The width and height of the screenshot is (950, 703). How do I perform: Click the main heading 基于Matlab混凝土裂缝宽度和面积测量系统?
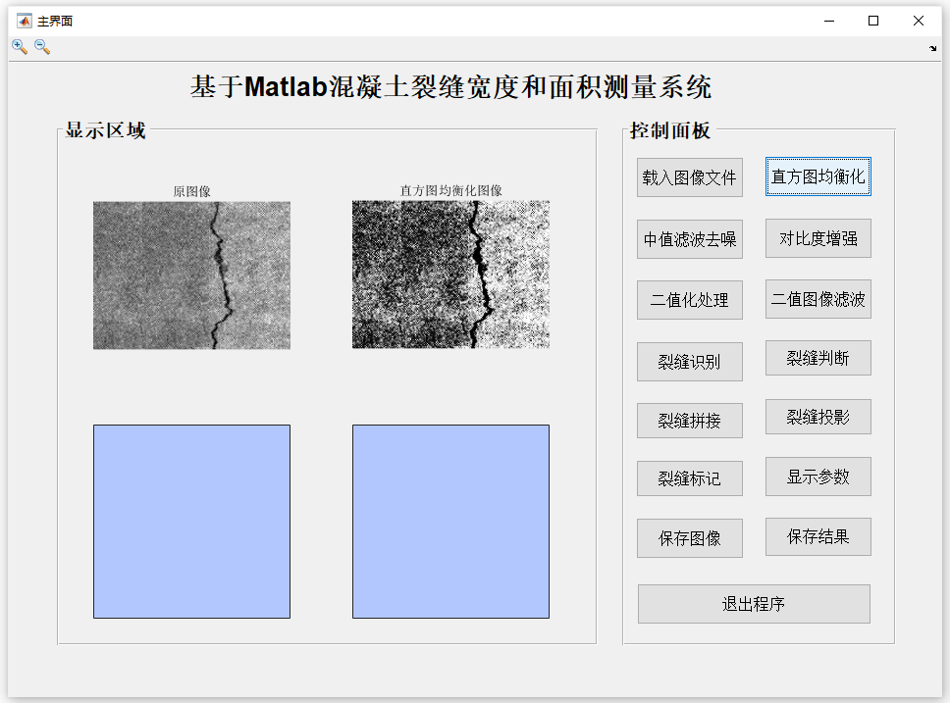coord(450,86)
